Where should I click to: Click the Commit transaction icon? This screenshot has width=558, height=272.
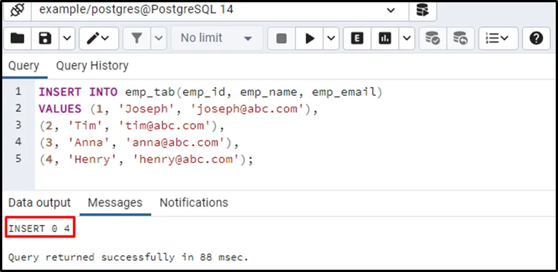tap(433, 39)
